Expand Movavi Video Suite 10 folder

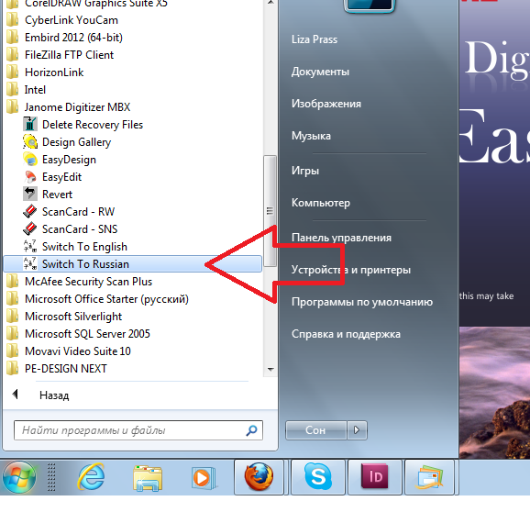69,351
